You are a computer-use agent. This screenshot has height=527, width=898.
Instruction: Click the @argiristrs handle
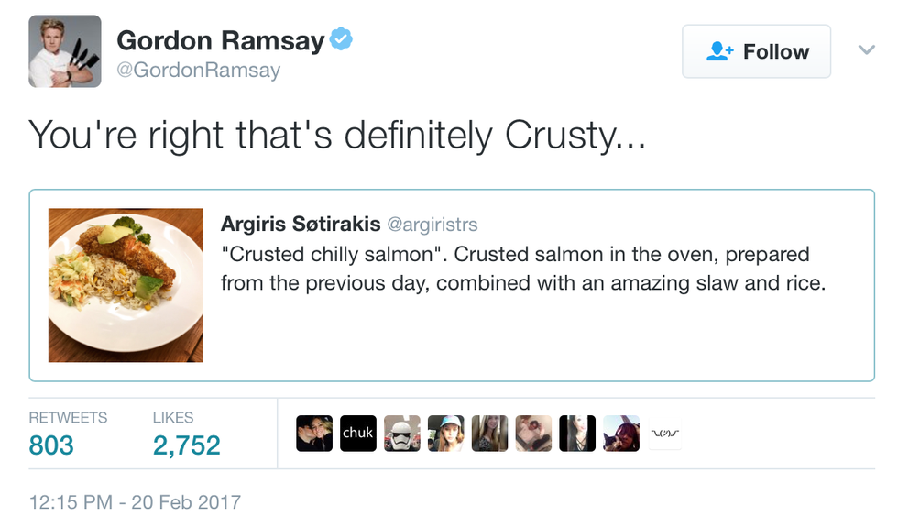[432, 225]
